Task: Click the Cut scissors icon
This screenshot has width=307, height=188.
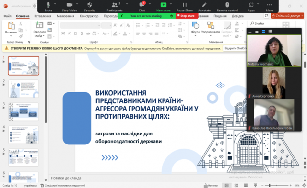Action: (x=21, y=24)
